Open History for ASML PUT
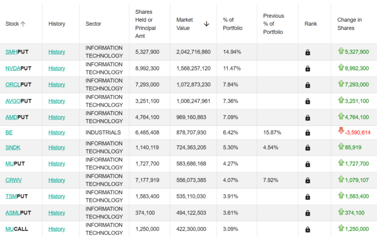The width and height of the screenshot is (377, 237). pyautogui.click(x=57, y=213)
